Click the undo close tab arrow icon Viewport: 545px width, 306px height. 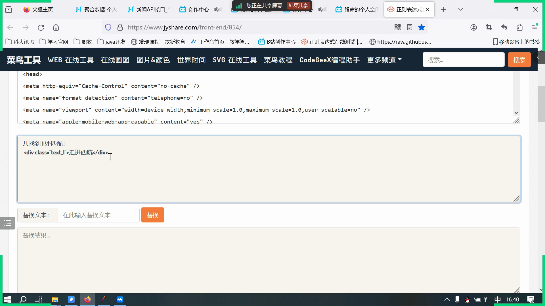tap(504, 27)
